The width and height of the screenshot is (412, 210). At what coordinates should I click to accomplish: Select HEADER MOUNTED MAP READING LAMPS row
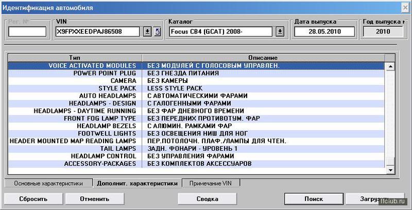pyautogui.click(x=196, y=141)
